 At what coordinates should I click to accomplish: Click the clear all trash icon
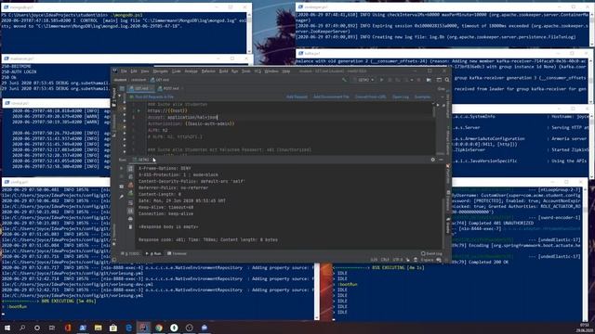coord(130,226)
